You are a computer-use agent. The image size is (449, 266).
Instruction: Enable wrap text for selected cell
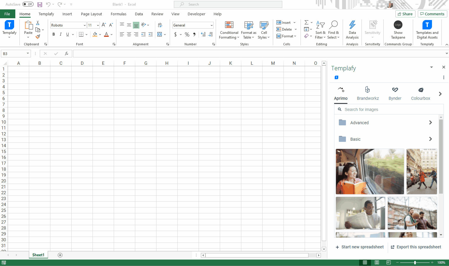click(160, 25)
